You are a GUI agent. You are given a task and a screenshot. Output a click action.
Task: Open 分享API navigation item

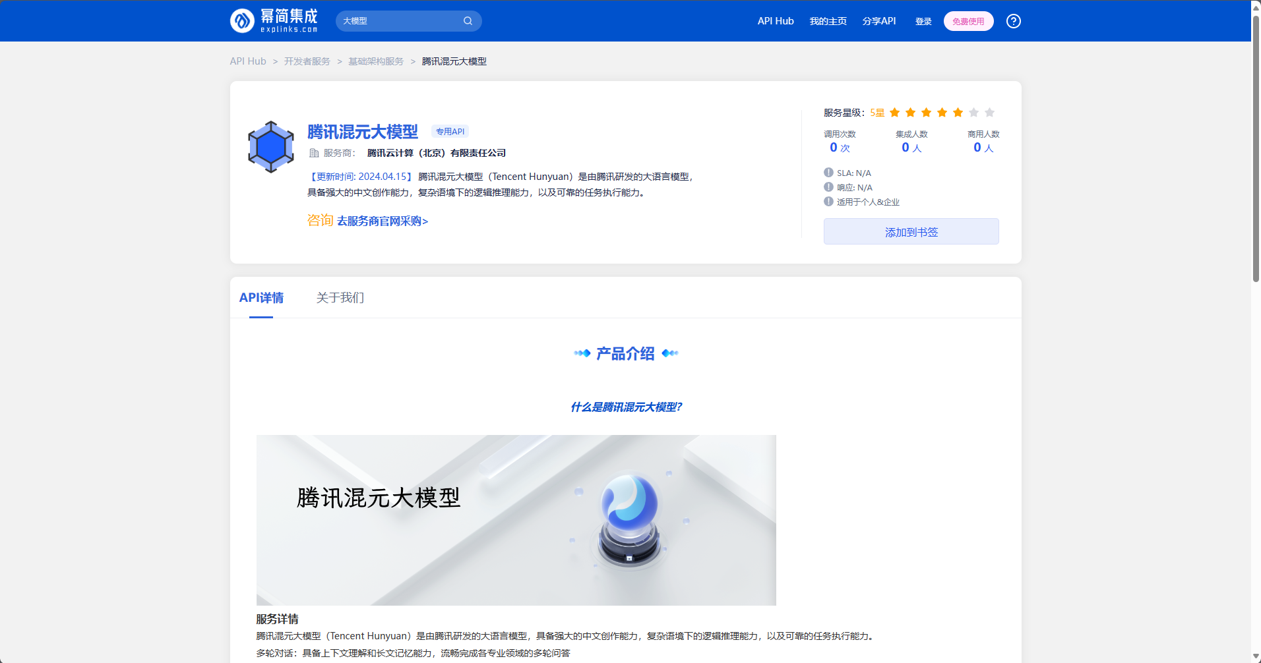(879, 21)
